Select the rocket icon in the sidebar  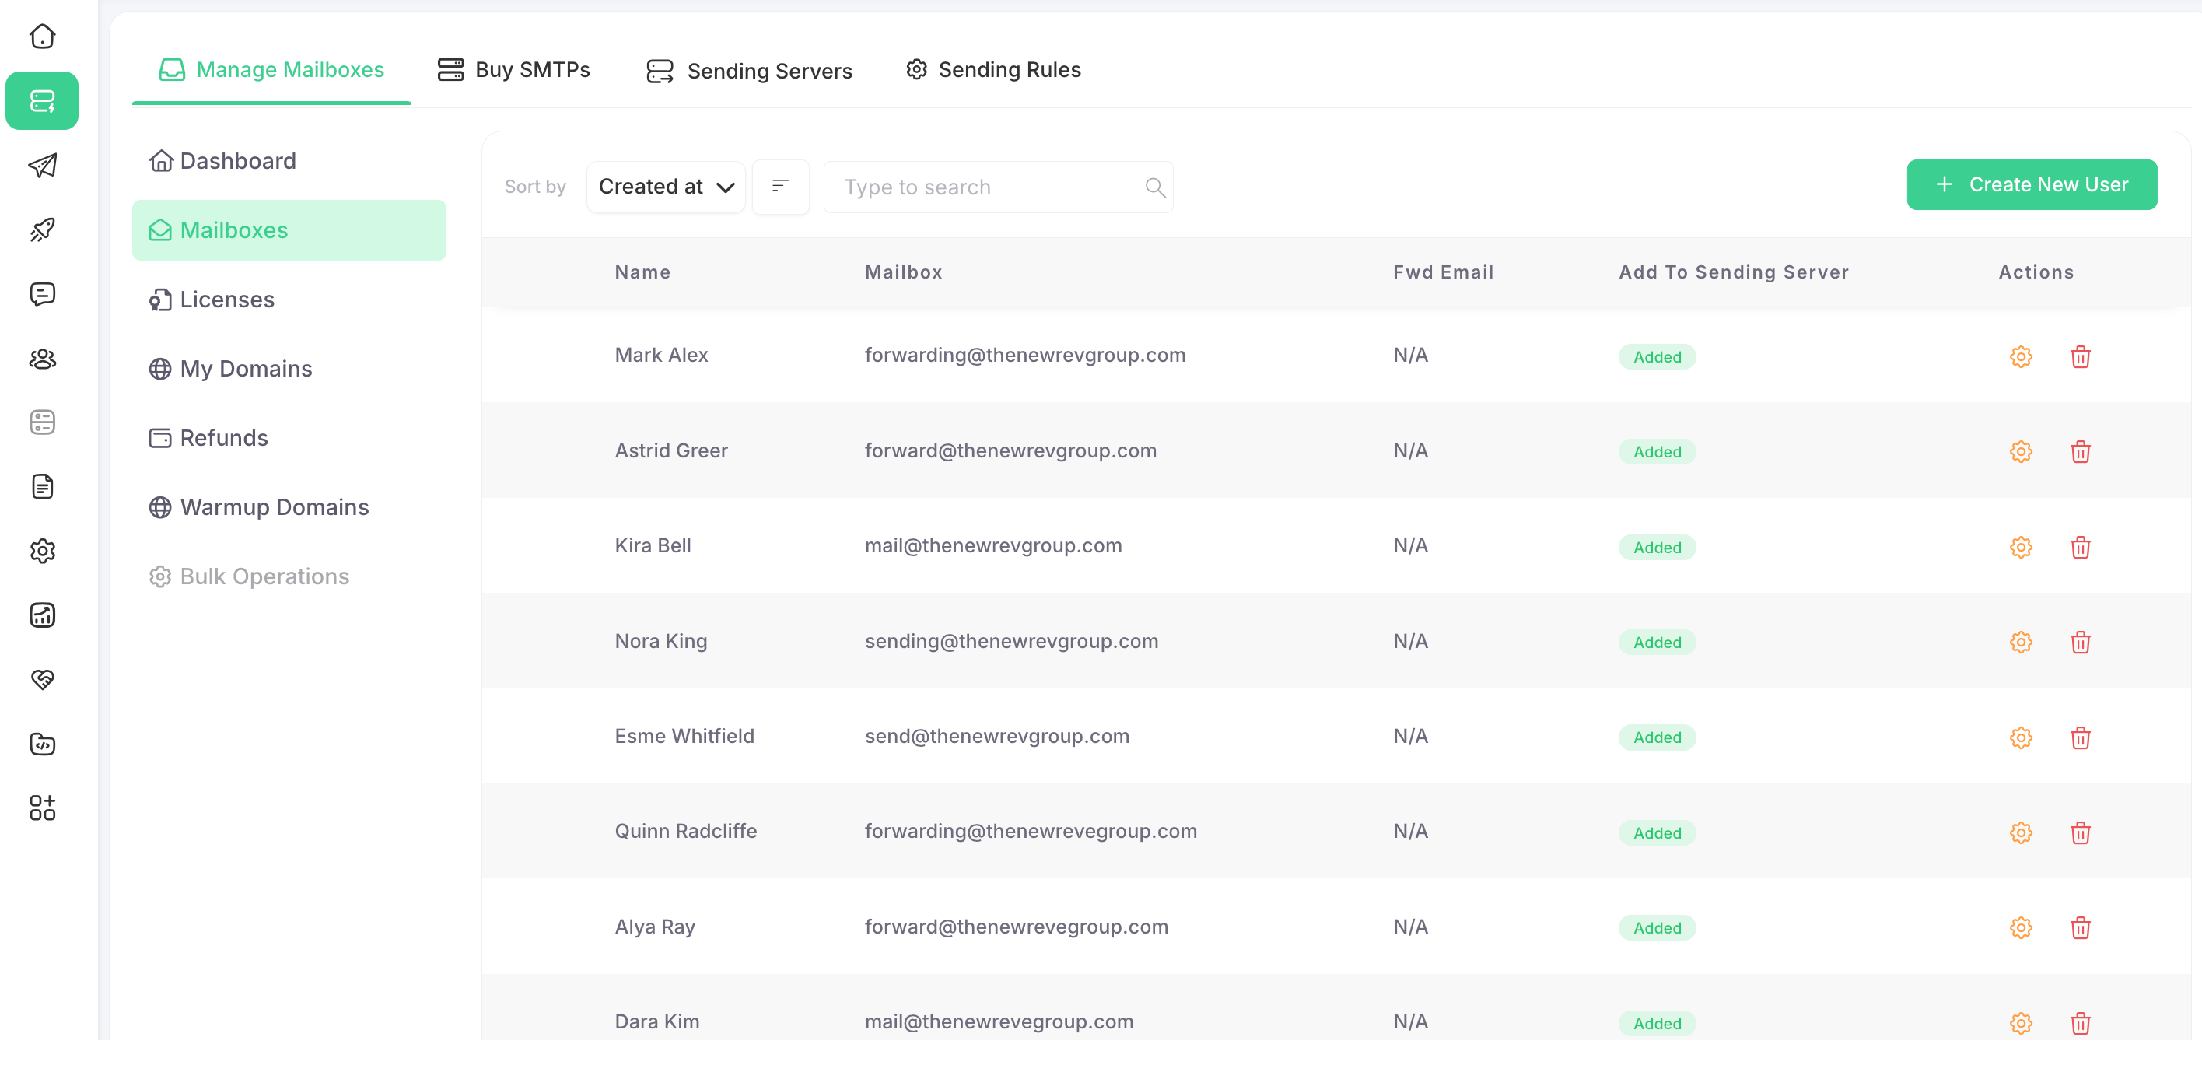click(x=42, y=229)
